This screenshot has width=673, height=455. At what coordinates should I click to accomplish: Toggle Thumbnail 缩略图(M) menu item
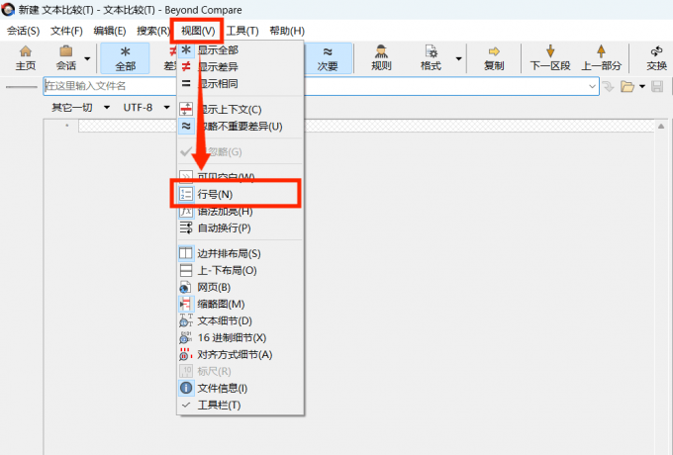click(240, 304)
